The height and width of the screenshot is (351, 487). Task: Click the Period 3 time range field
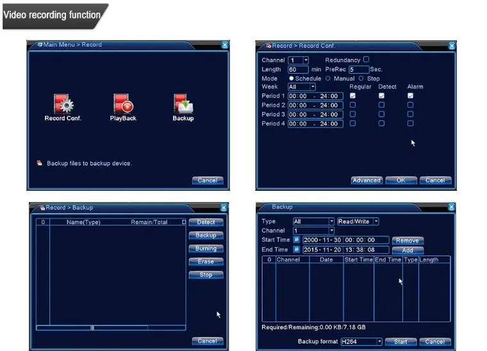315,115
